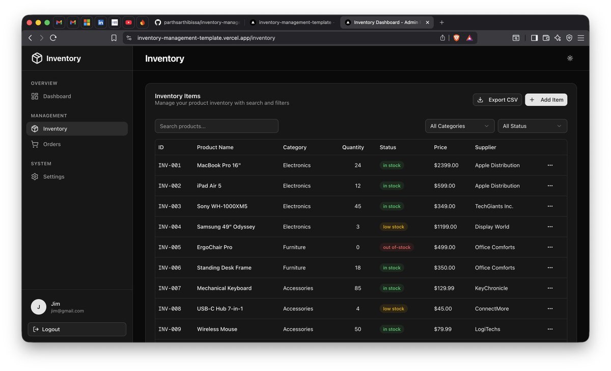This screenshot has height=371, width=611.
Task: Click the browser forward arrow
Action: pyautogui.click(x=41, y=38)
